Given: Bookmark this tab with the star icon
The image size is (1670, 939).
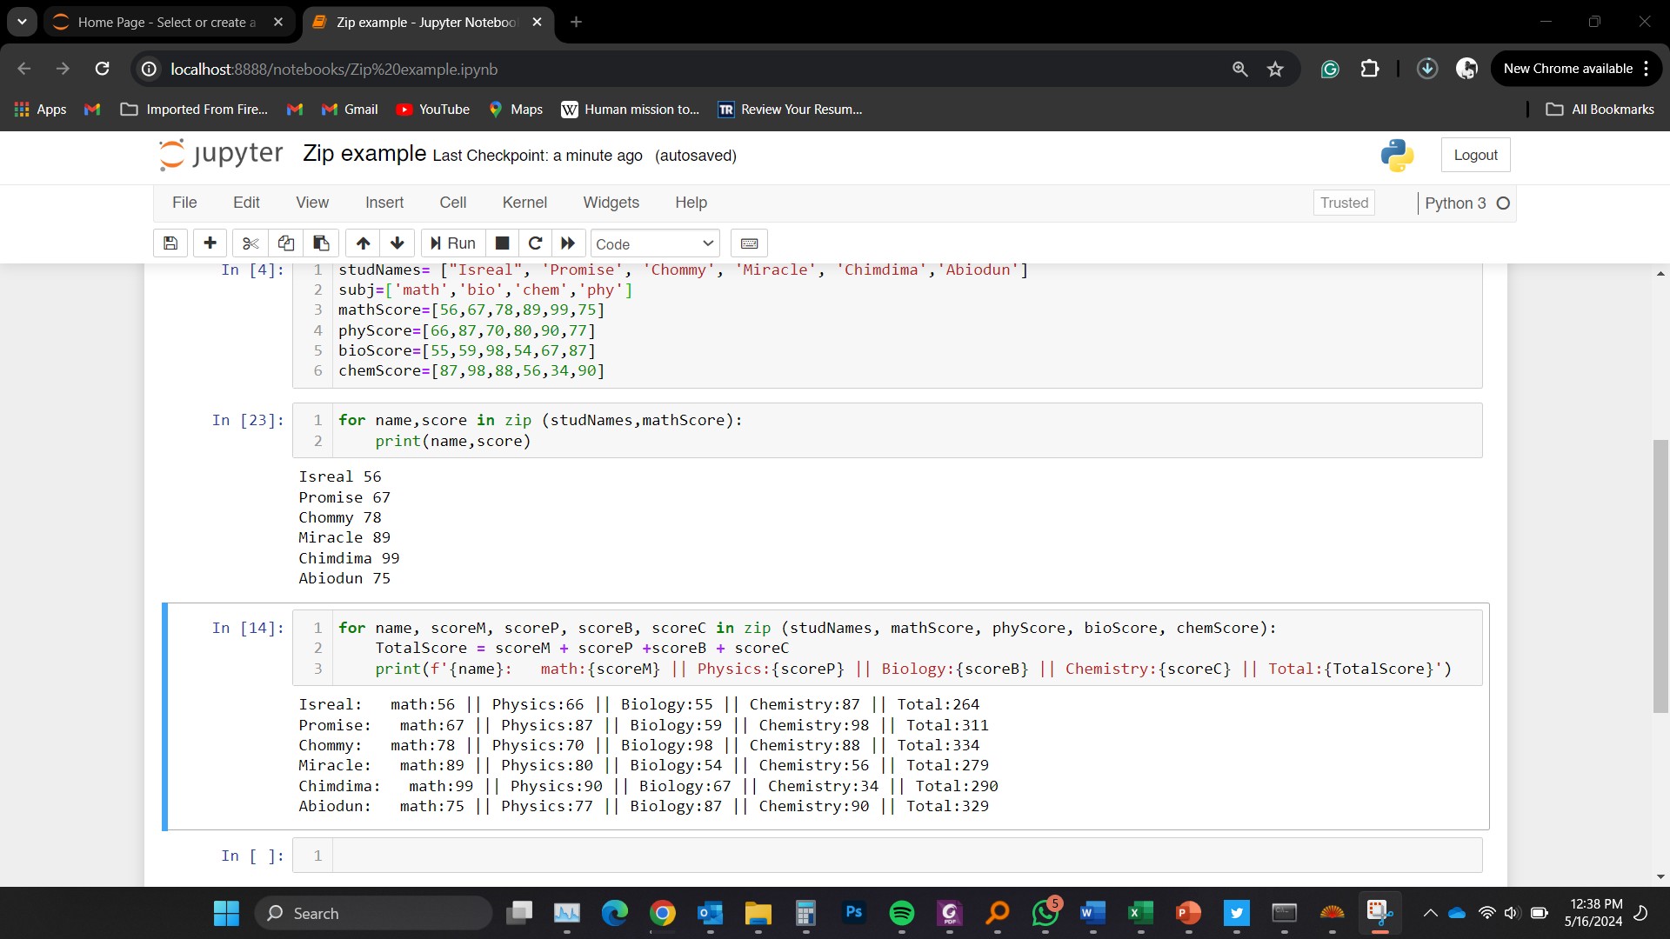Looking at the screenshot, I should click(x=1275, y=69).
